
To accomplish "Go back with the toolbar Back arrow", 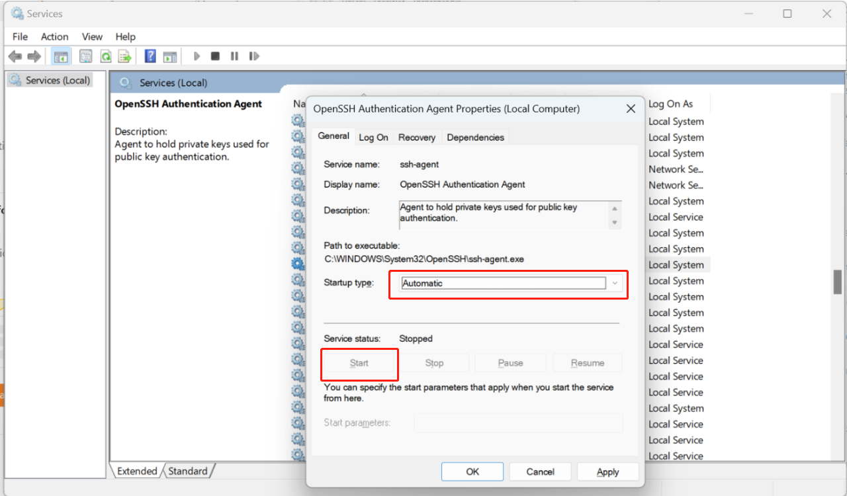I will click(x=15, y=56).
